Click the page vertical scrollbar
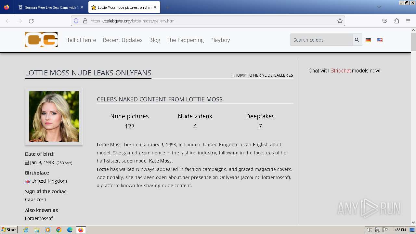 click(413, 42)
